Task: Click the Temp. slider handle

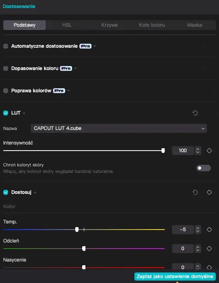Action: (x=77, y=230)
